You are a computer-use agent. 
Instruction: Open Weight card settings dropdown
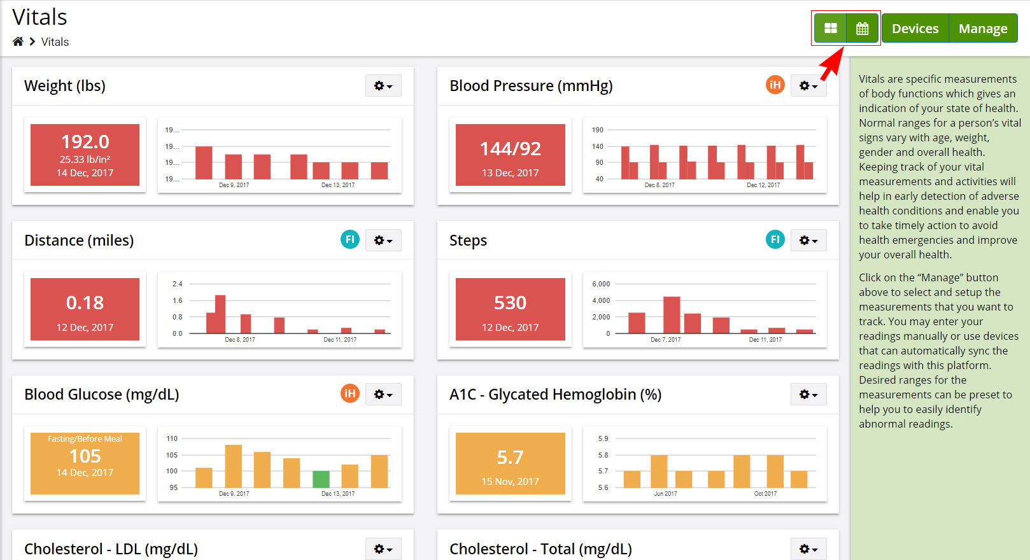[383, 85]
